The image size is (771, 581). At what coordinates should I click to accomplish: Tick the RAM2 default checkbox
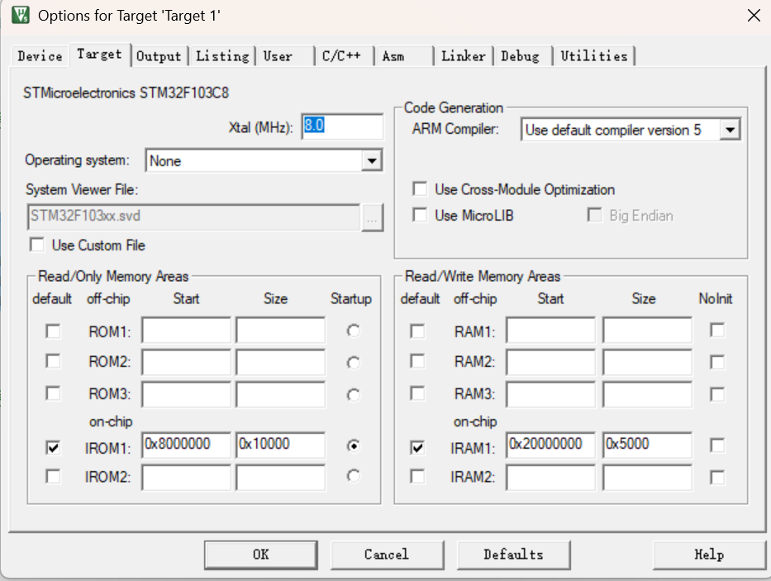[417, 361]
